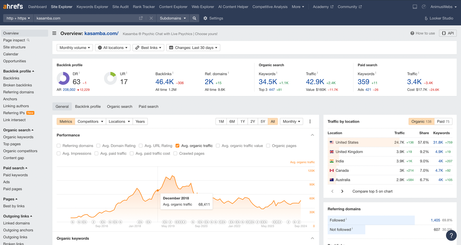Open Broken backlinks in sidebar
The image size is (461, 245).
(18, 85)
